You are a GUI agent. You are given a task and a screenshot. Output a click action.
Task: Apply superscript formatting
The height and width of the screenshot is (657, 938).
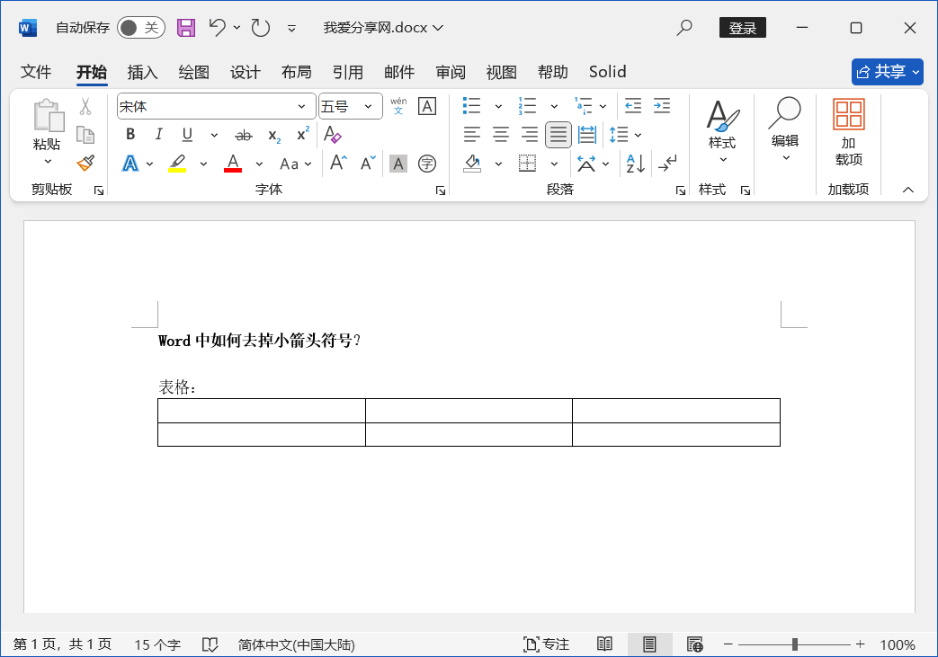coord(303,135)
